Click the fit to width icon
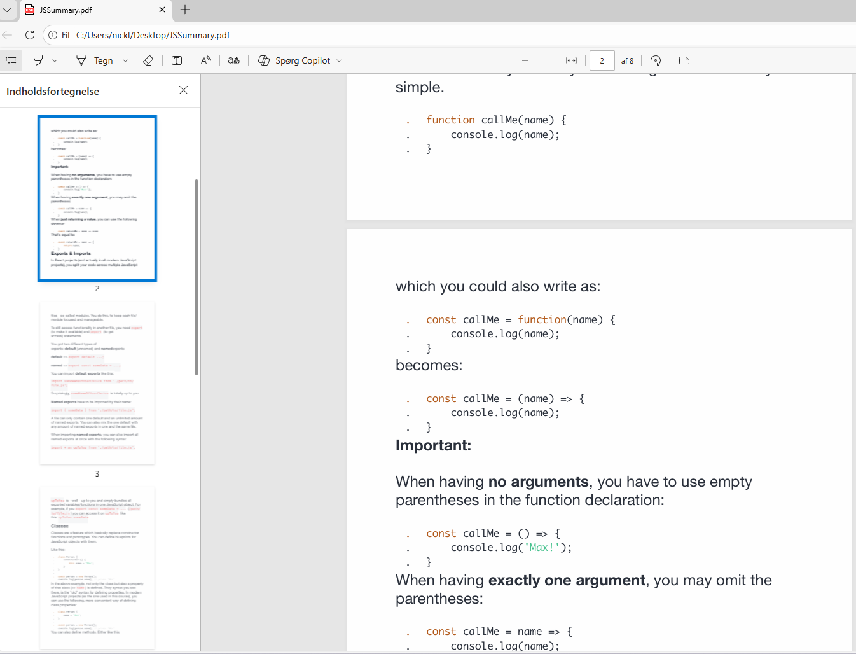Screen dimensions: 856x654 click(x=571, y=60)
